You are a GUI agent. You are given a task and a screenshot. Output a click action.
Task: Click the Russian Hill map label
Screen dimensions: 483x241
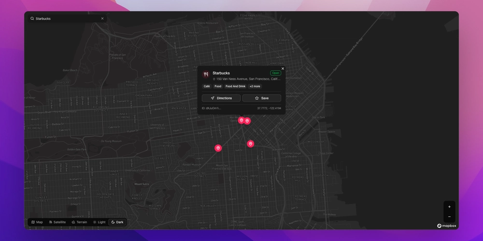[x=247, y=44]
